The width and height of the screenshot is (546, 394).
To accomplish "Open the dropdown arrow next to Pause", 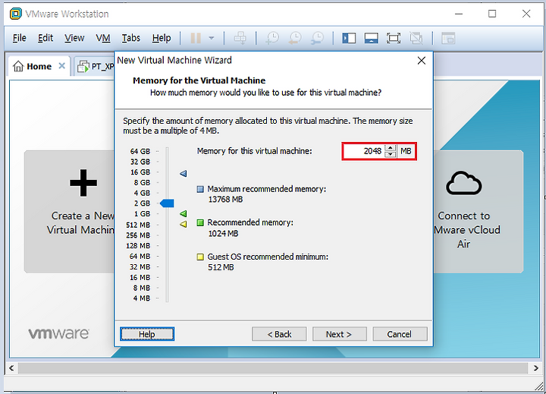I will point(212,38).
